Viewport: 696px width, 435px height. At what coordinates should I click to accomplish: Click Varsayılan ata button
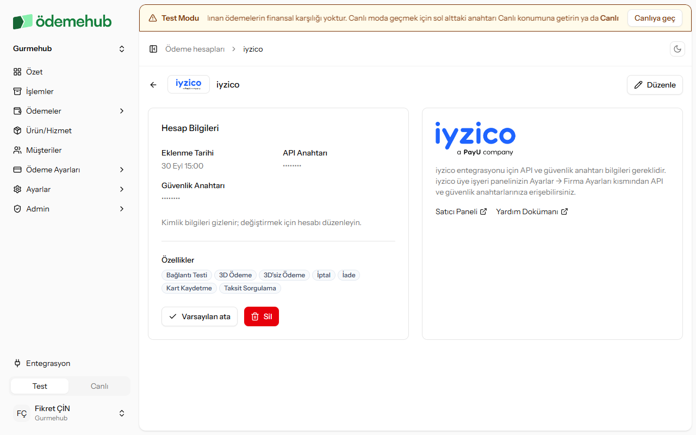(x=200, y=316)
